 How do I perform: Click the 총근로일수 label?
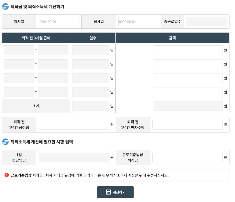[x=173, y=21]
